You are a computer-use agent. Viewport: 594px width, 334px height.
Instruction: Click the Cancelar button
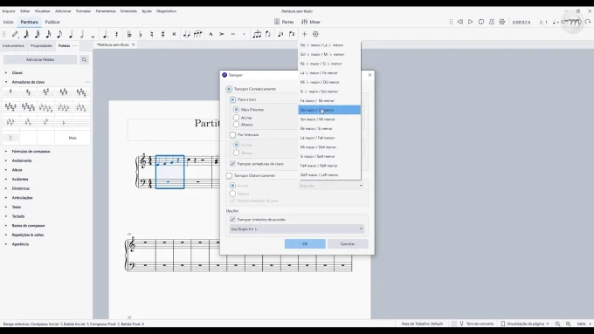tap(348, 244)
